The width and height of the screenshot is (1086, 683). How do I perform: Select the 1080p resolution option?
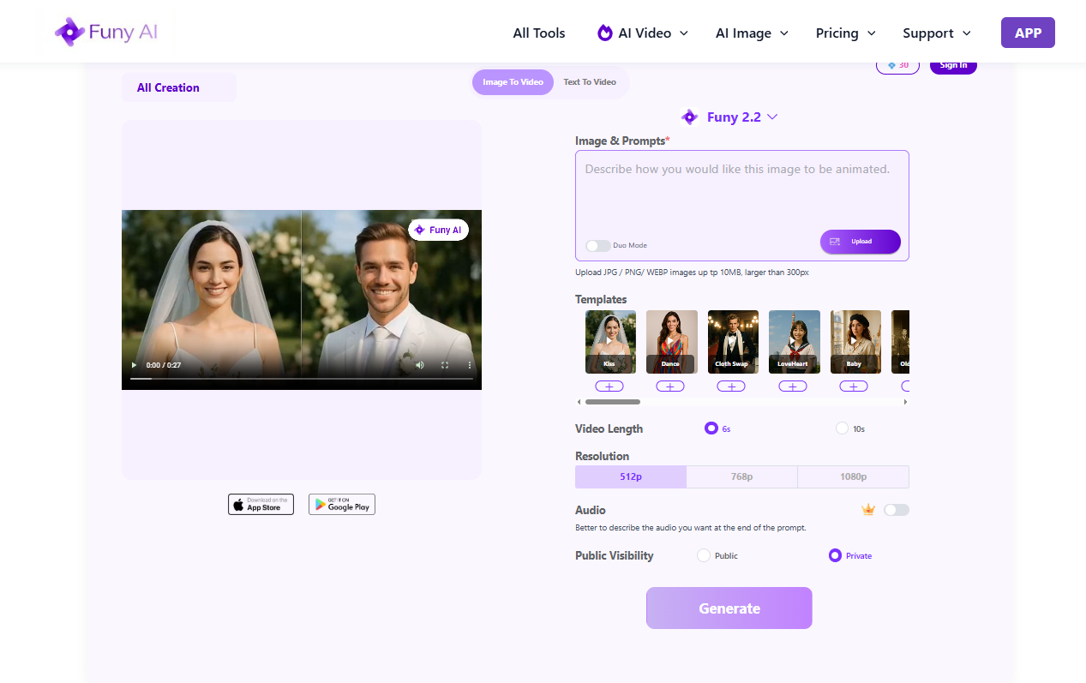[853, 476]
